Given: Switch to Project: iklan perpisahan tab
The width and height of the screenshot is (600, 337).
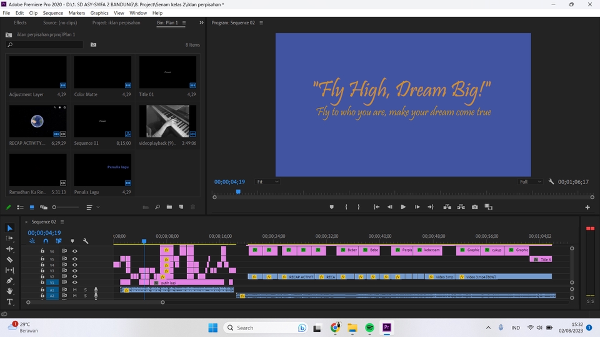Looking at the screenshot, I should click(x=116, y=23).
